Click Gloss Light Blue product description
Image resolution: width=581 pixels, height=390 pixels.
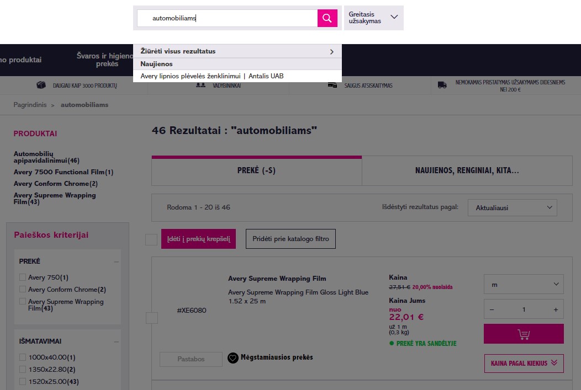coord(298,296)
